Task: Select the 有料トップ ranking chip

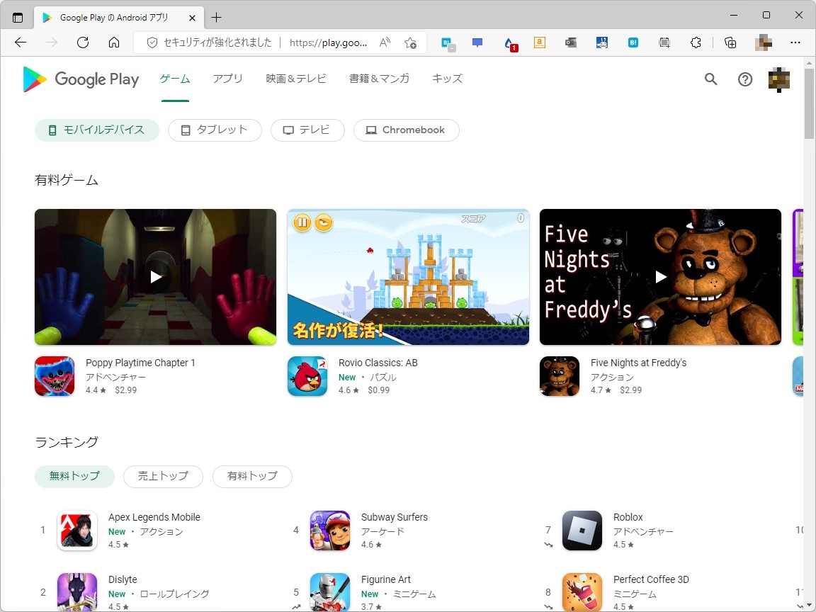Action: point(252,476)
